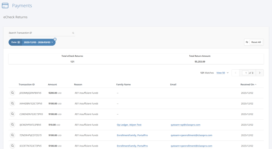View details for transaction XJCWZHP5KTLSPBV5

point(12,125)
